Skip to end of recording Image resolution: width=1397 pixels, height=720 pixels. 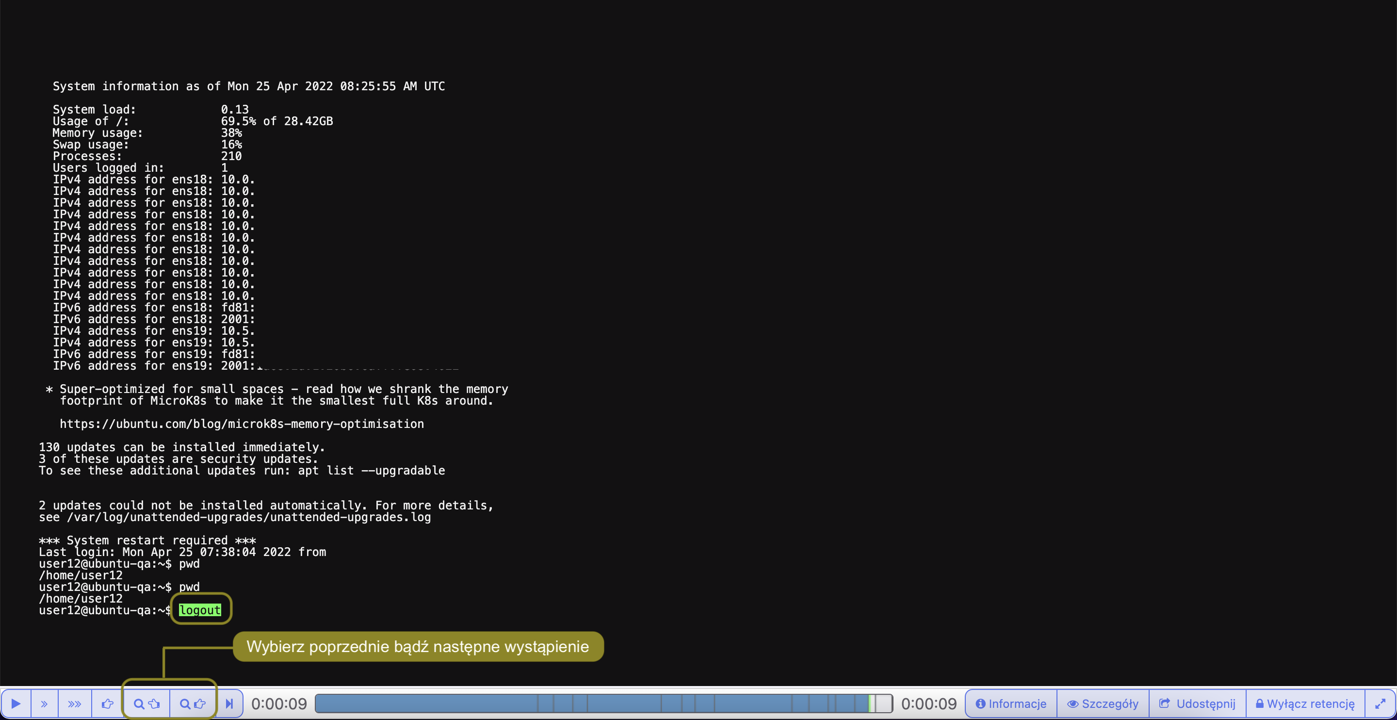[229, 704]
